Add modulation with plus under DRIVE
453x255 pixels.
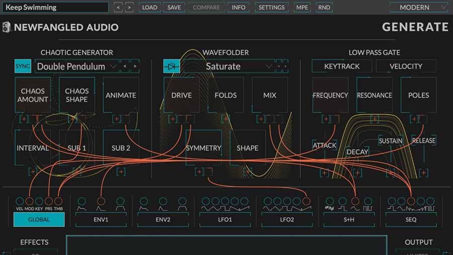pos(173,119)
